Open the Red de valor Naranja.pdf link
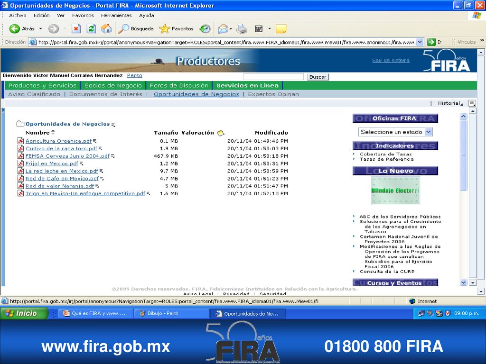 [60, 186]
